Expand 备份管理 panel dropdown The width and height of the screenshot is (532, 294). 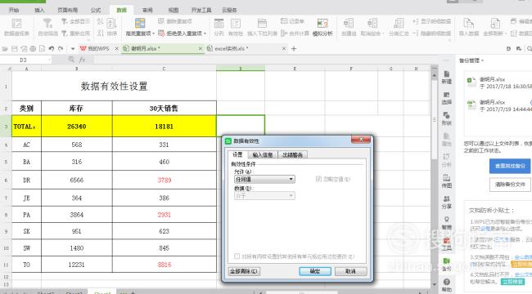482,60
